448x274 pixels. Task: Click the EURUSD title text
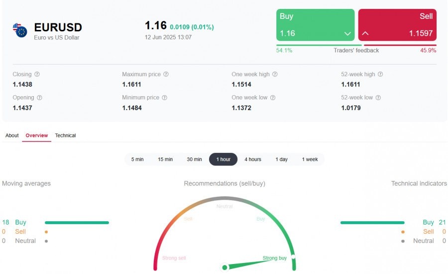pyautogui.click(x=58, y=27)
